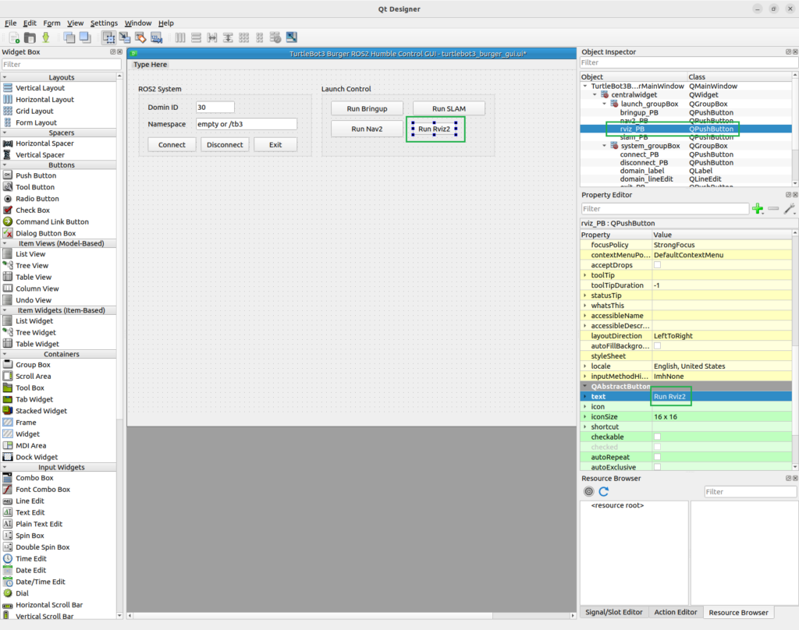Click the Break Layout toolbar icon
The image size is (799, 630).
point(275,37)
